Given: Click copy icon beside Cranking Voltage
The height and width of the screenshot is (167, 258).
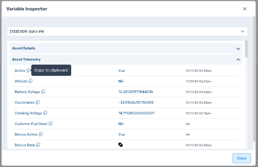Looking at the screenshot, I should point(45,113).
